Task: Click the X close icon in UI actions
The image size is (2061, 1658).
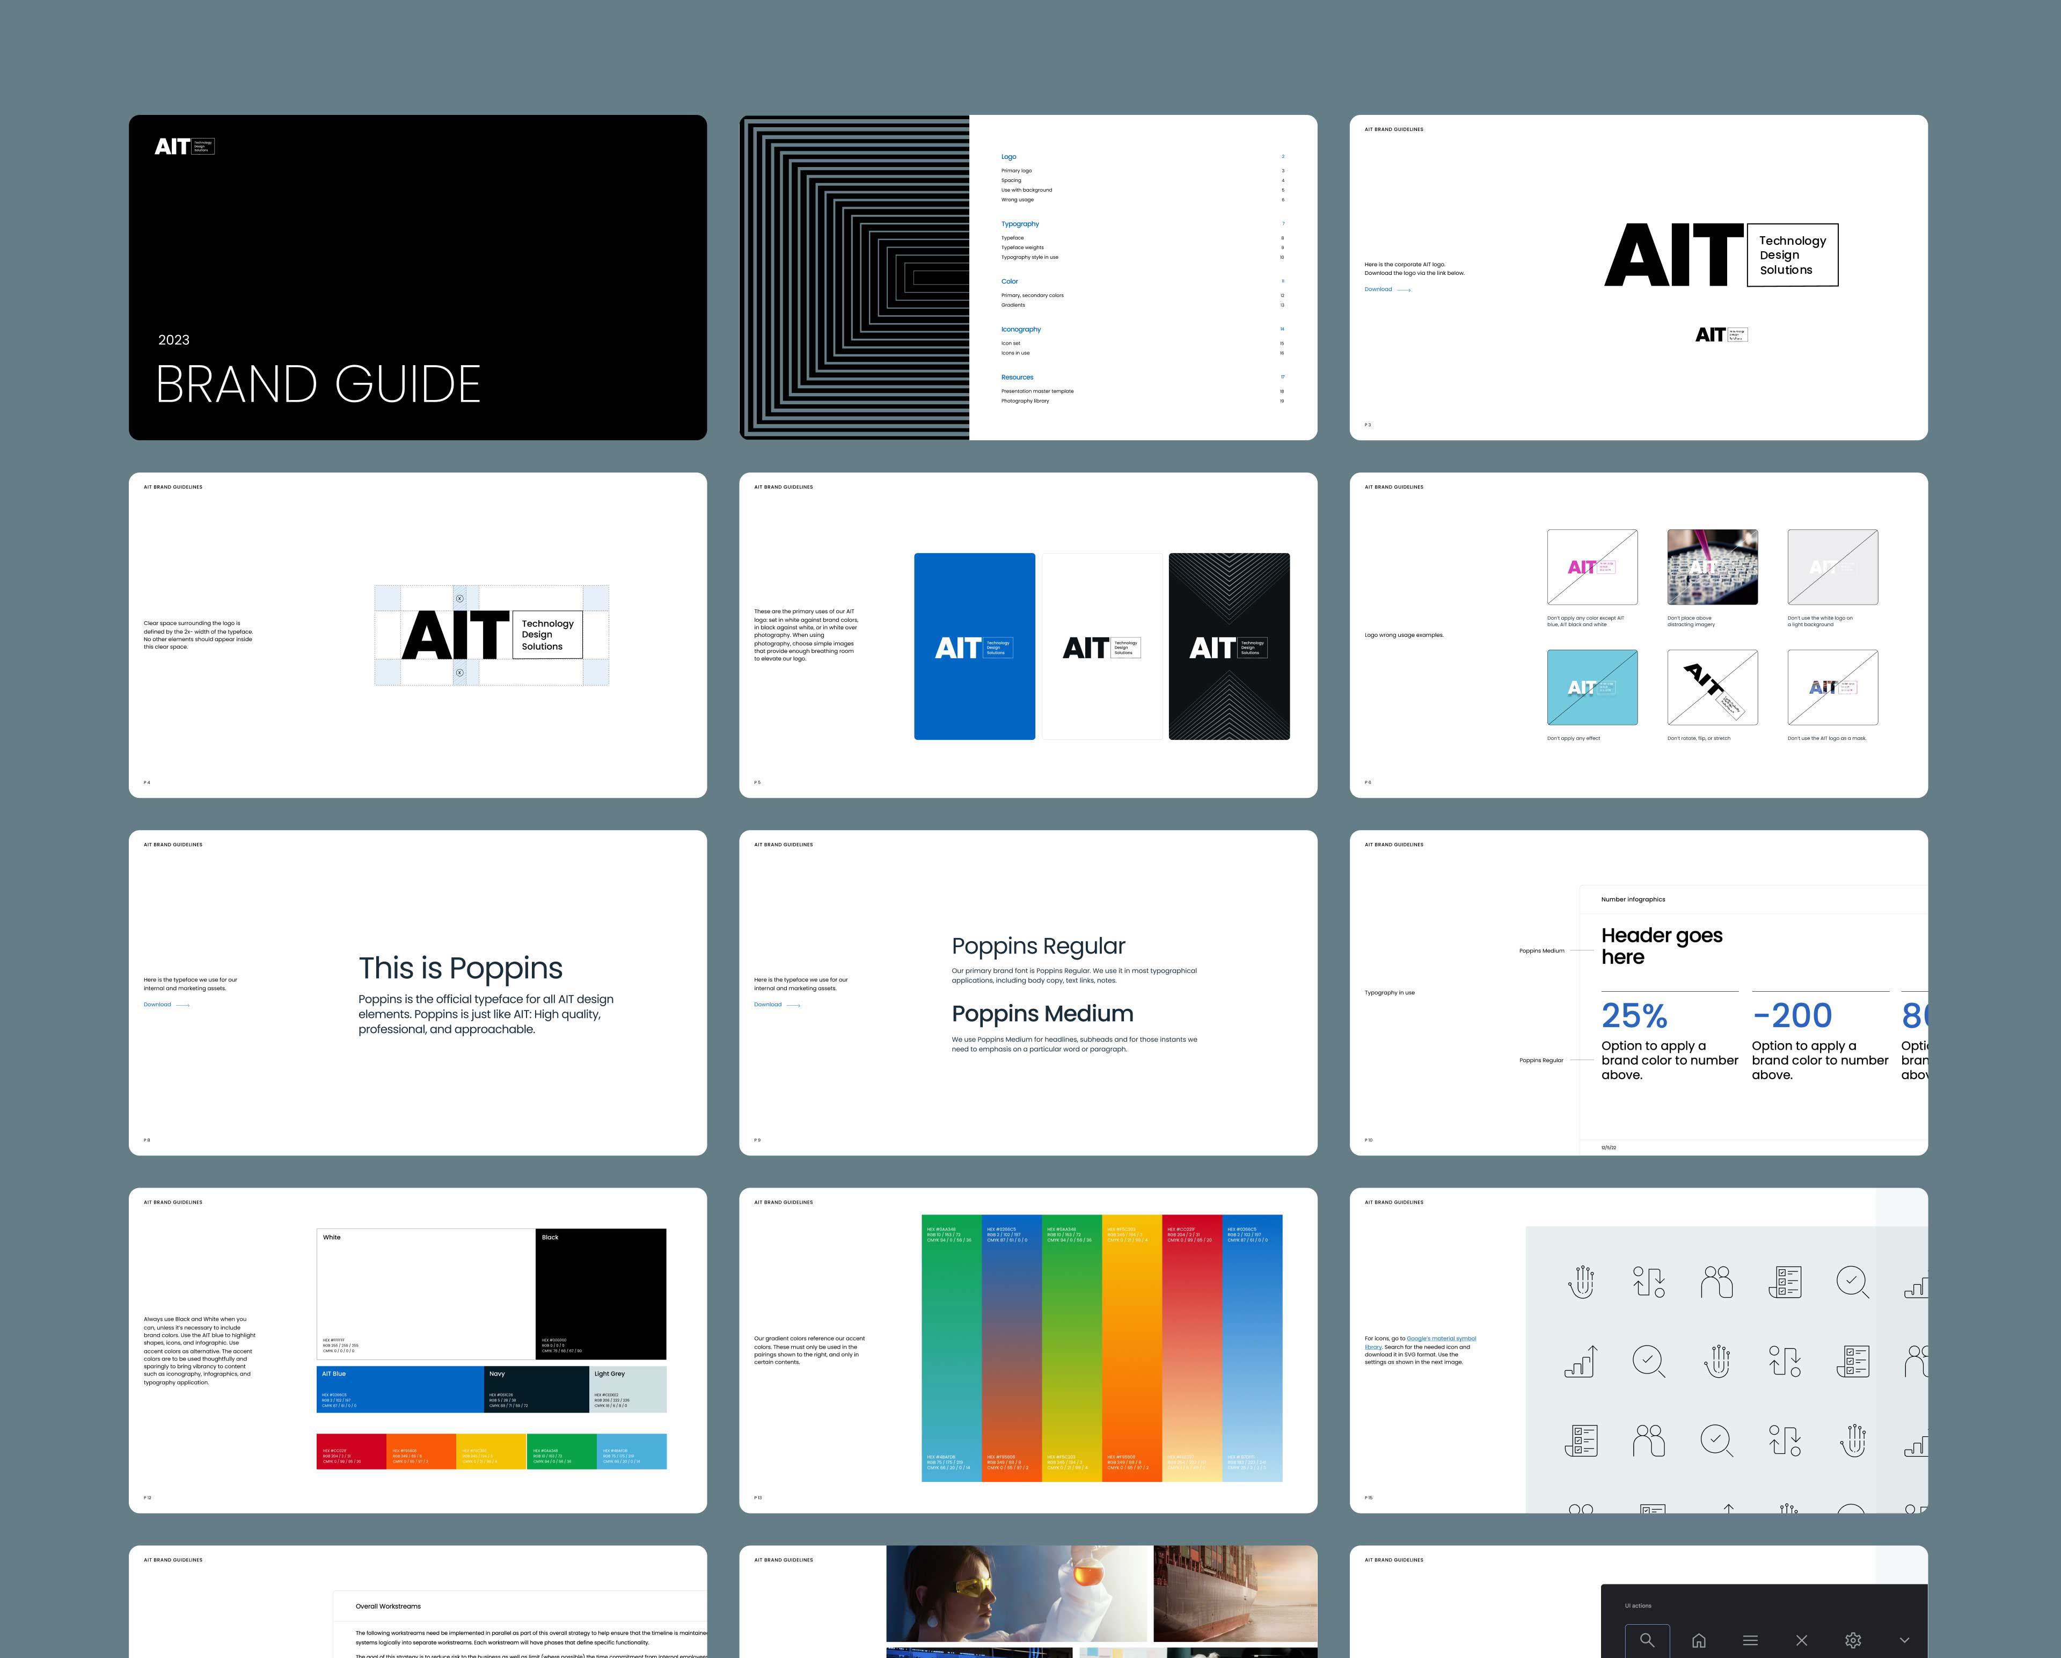Action: 1802,1641
